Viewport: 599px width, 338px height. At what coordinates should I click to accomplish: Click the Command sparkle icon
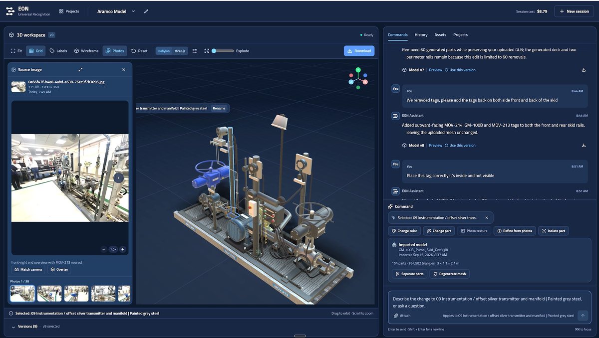[x=390, y=206]
